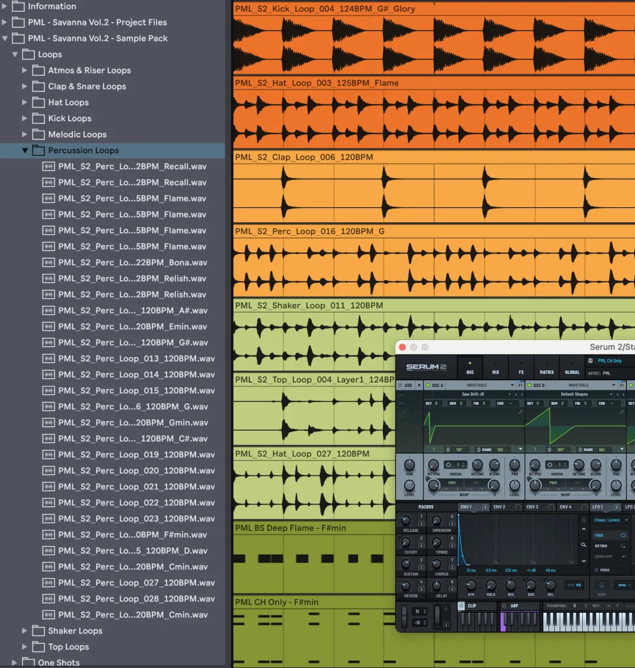Select FREE LFO trigger mode
The image size is (635, 668).
pyautogui.click(x=610, y=535)
